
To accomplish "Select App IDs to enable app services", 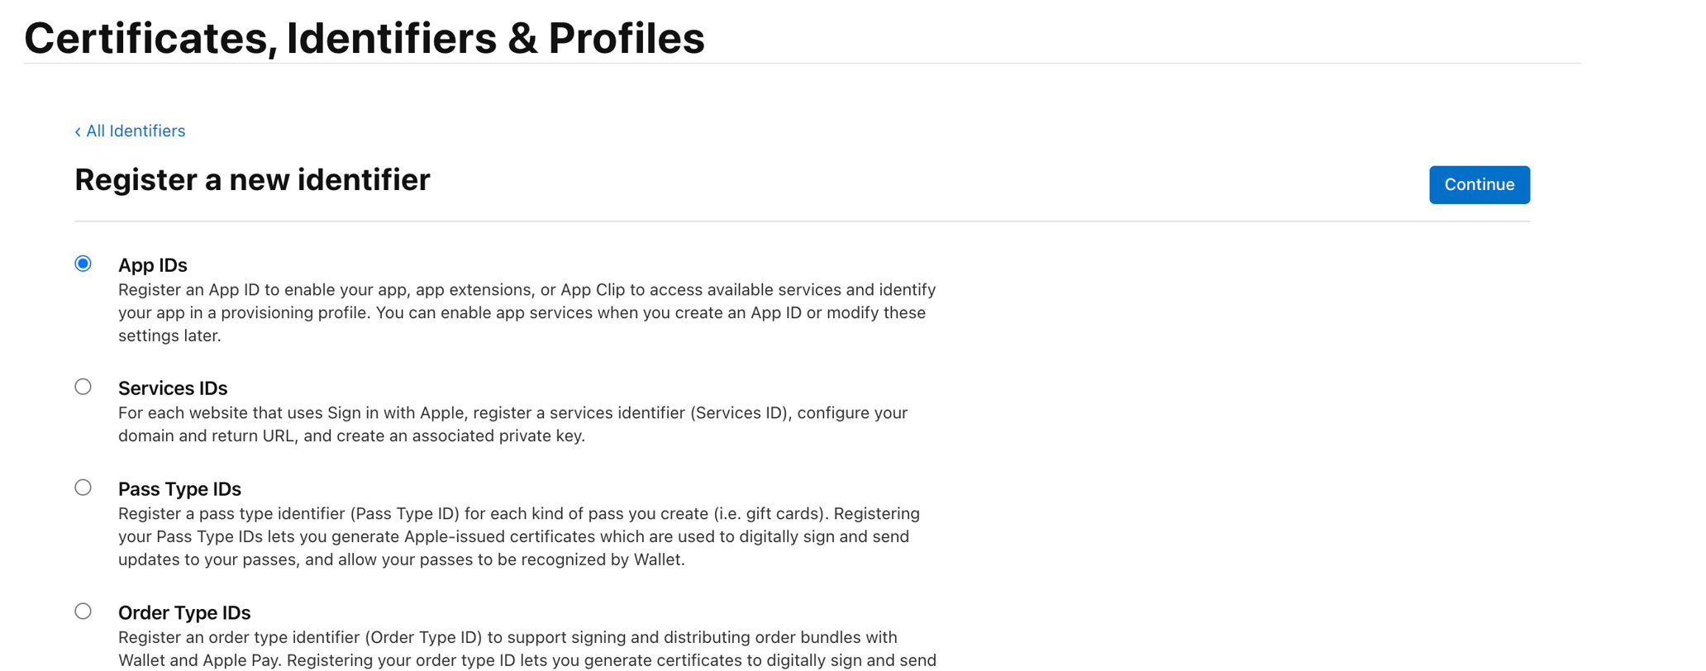I will point(83,264).
